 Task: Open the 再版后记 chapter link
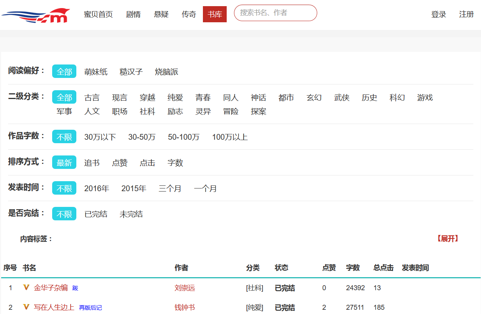coord(91,308)
